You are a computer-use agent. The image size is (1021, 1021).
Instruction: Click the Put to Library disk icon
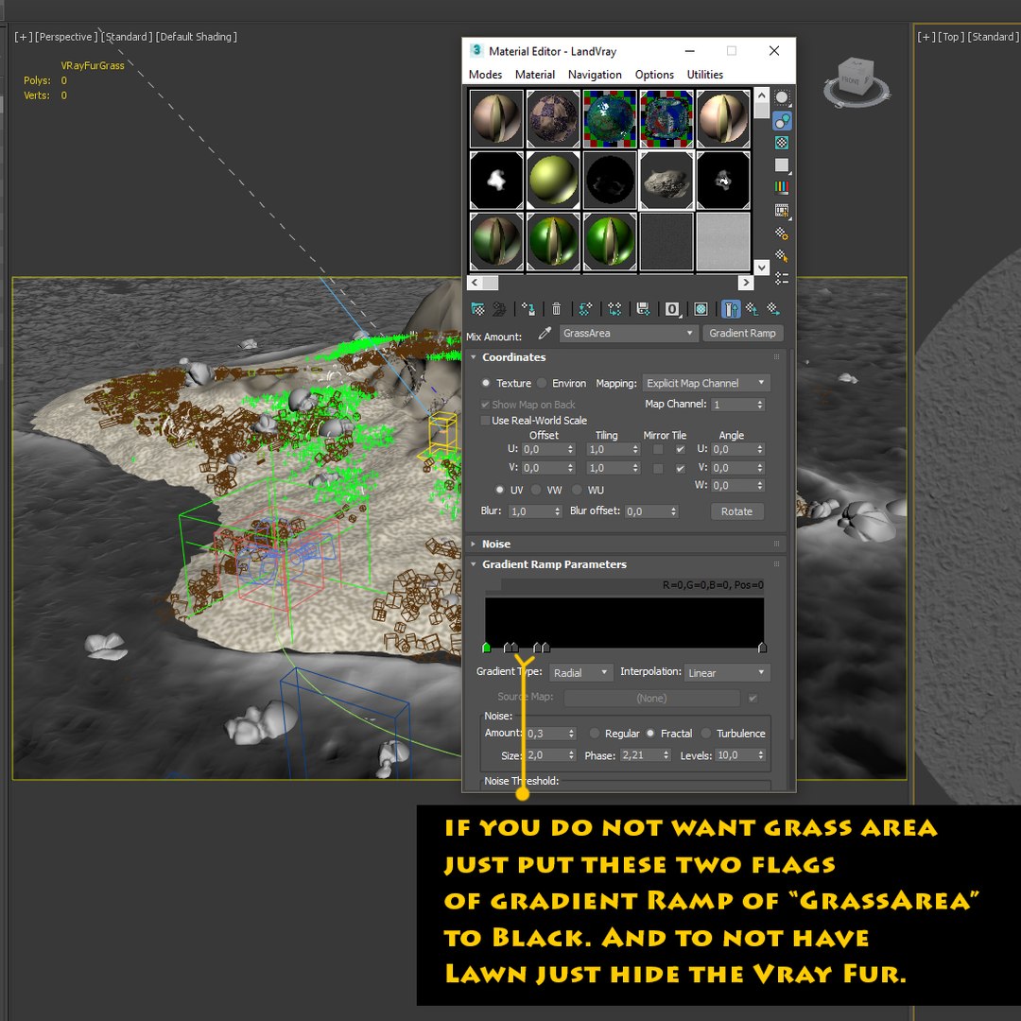coord(644,308)
